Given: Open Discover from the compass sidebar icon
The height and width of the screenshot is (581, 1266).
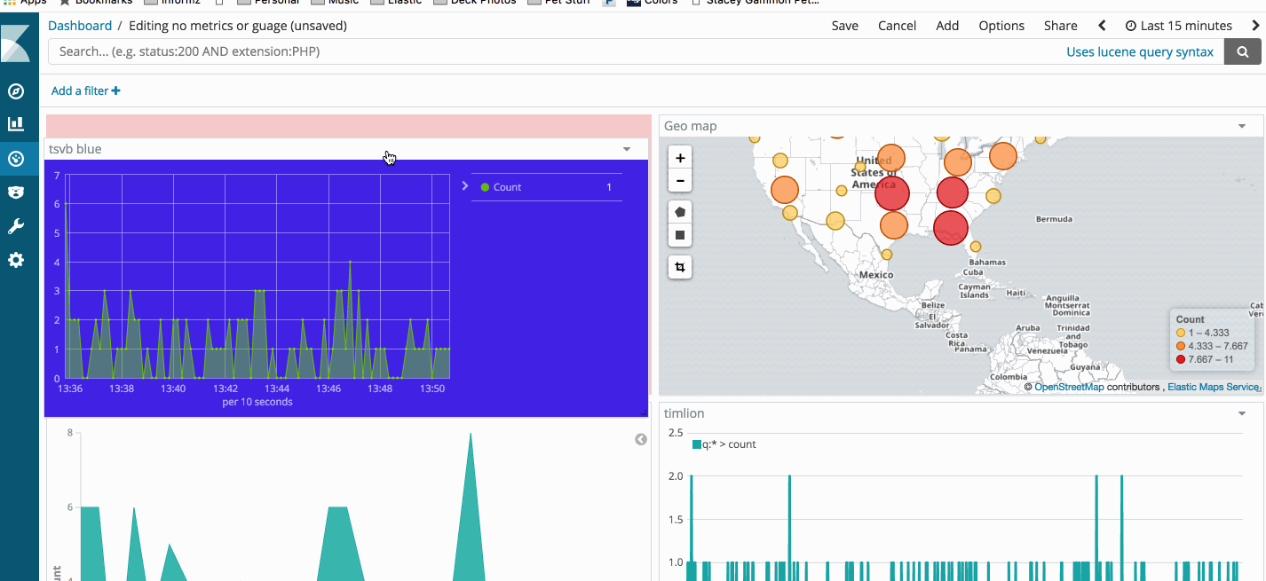Looking at the screenshot, I should tap(15, 90).
